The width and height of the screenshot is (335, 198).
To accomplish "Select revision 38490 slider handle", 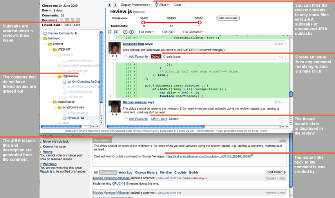I will 143,22.
